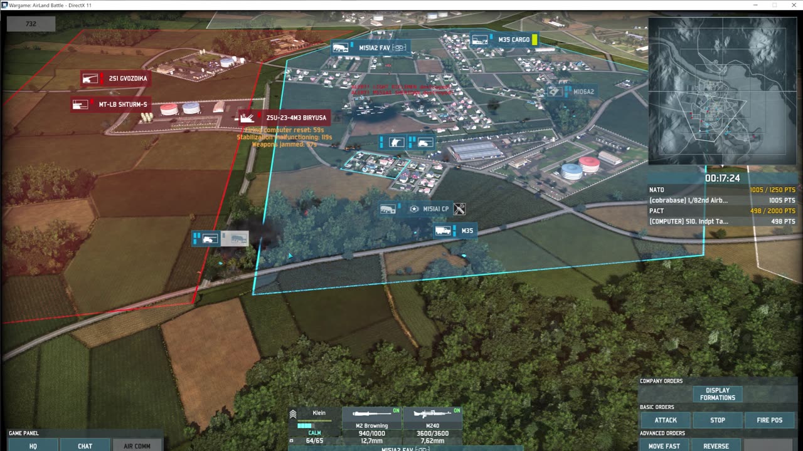Click the 2S1 GVOZDIKA name label

click(x=128, y=79)
